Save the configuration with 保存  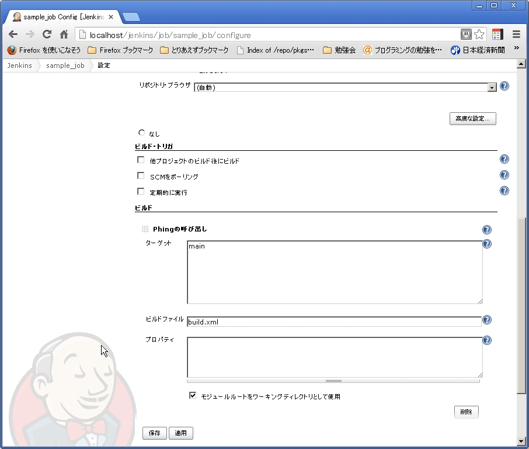(155, 433)
